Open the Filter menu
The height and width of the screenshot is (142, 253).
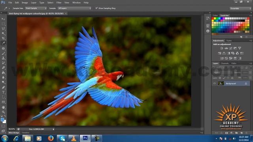tap(59, 3)
